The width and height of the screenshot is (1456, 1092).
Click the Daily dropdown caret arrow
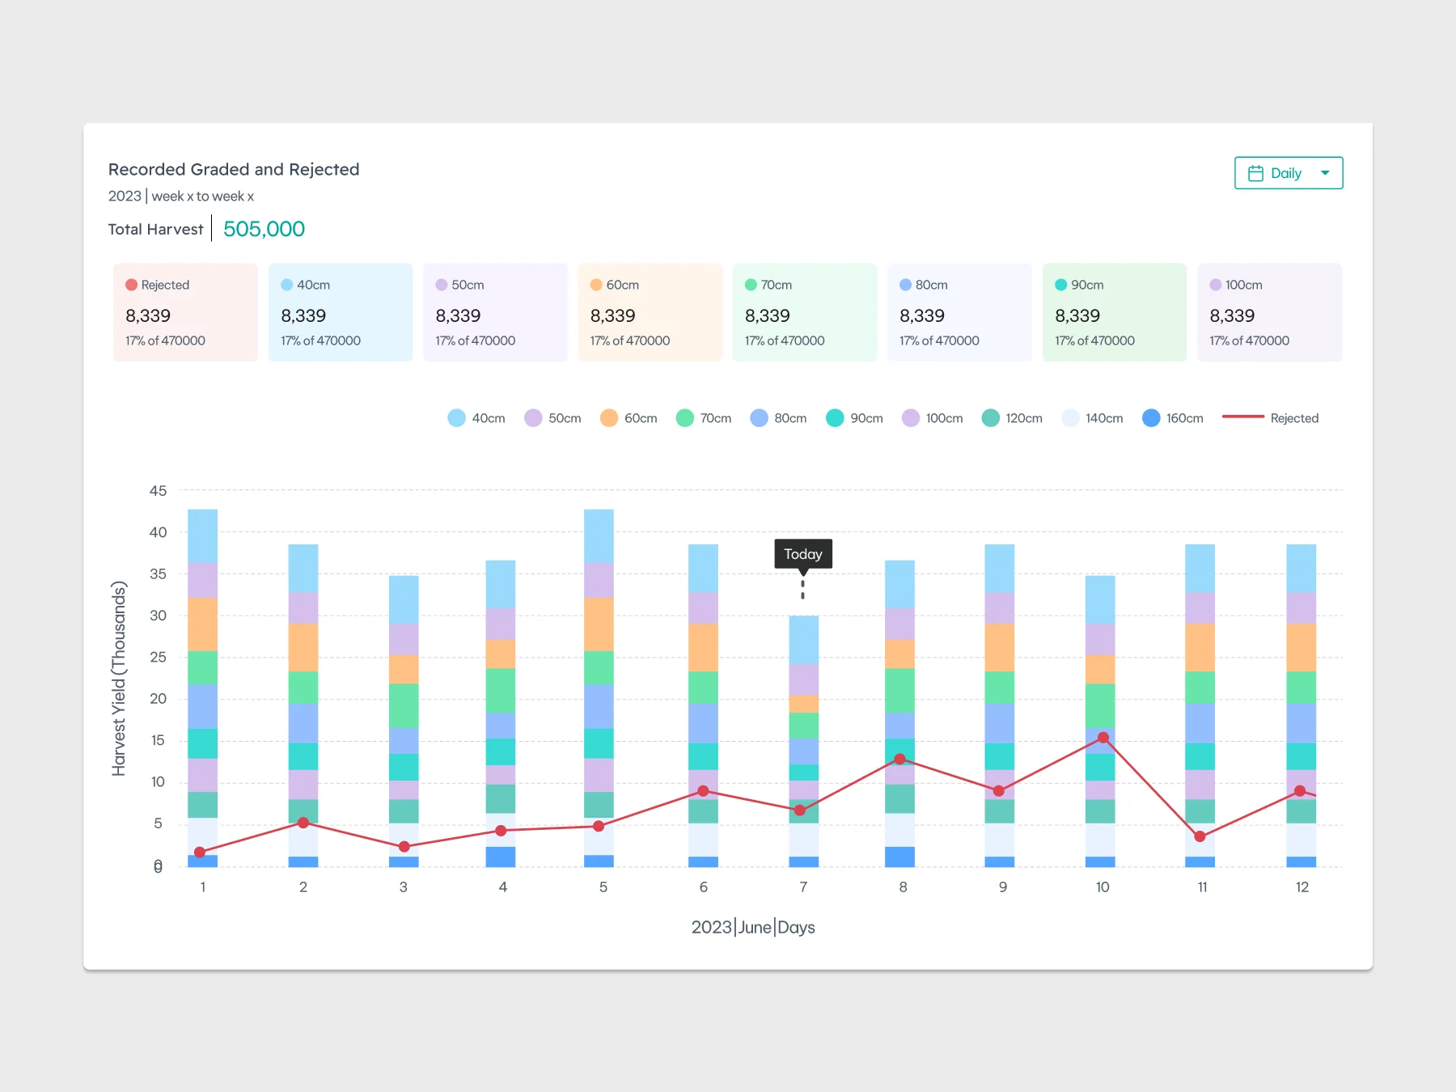(x=1325, y=173)
